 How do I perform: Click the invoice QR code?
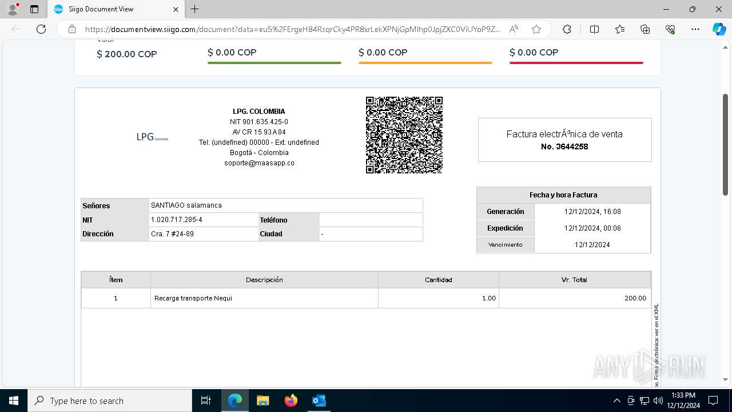[404, 135]
